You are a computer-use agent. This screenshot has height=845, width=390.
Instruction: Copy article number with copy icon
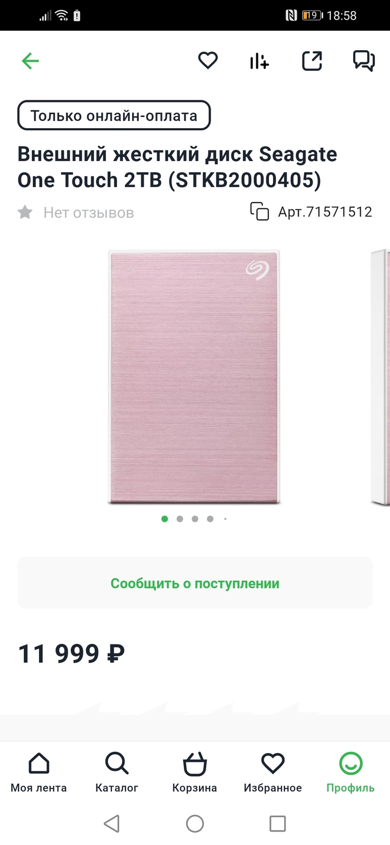click(260, 212)
